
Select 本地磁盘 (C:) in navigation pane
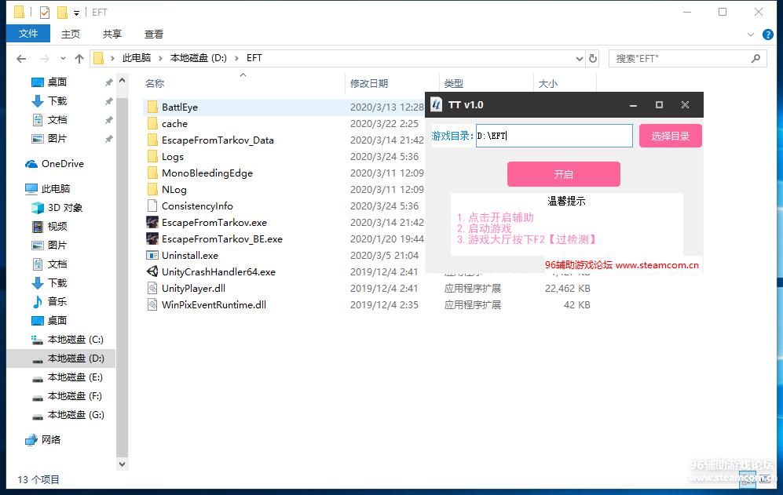[75, 340]
